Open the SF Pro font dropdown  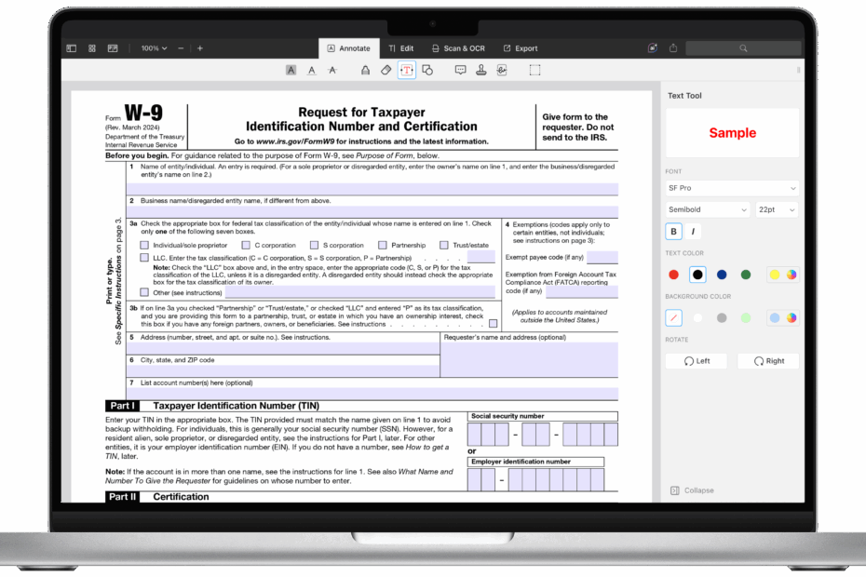coord(731,188)
